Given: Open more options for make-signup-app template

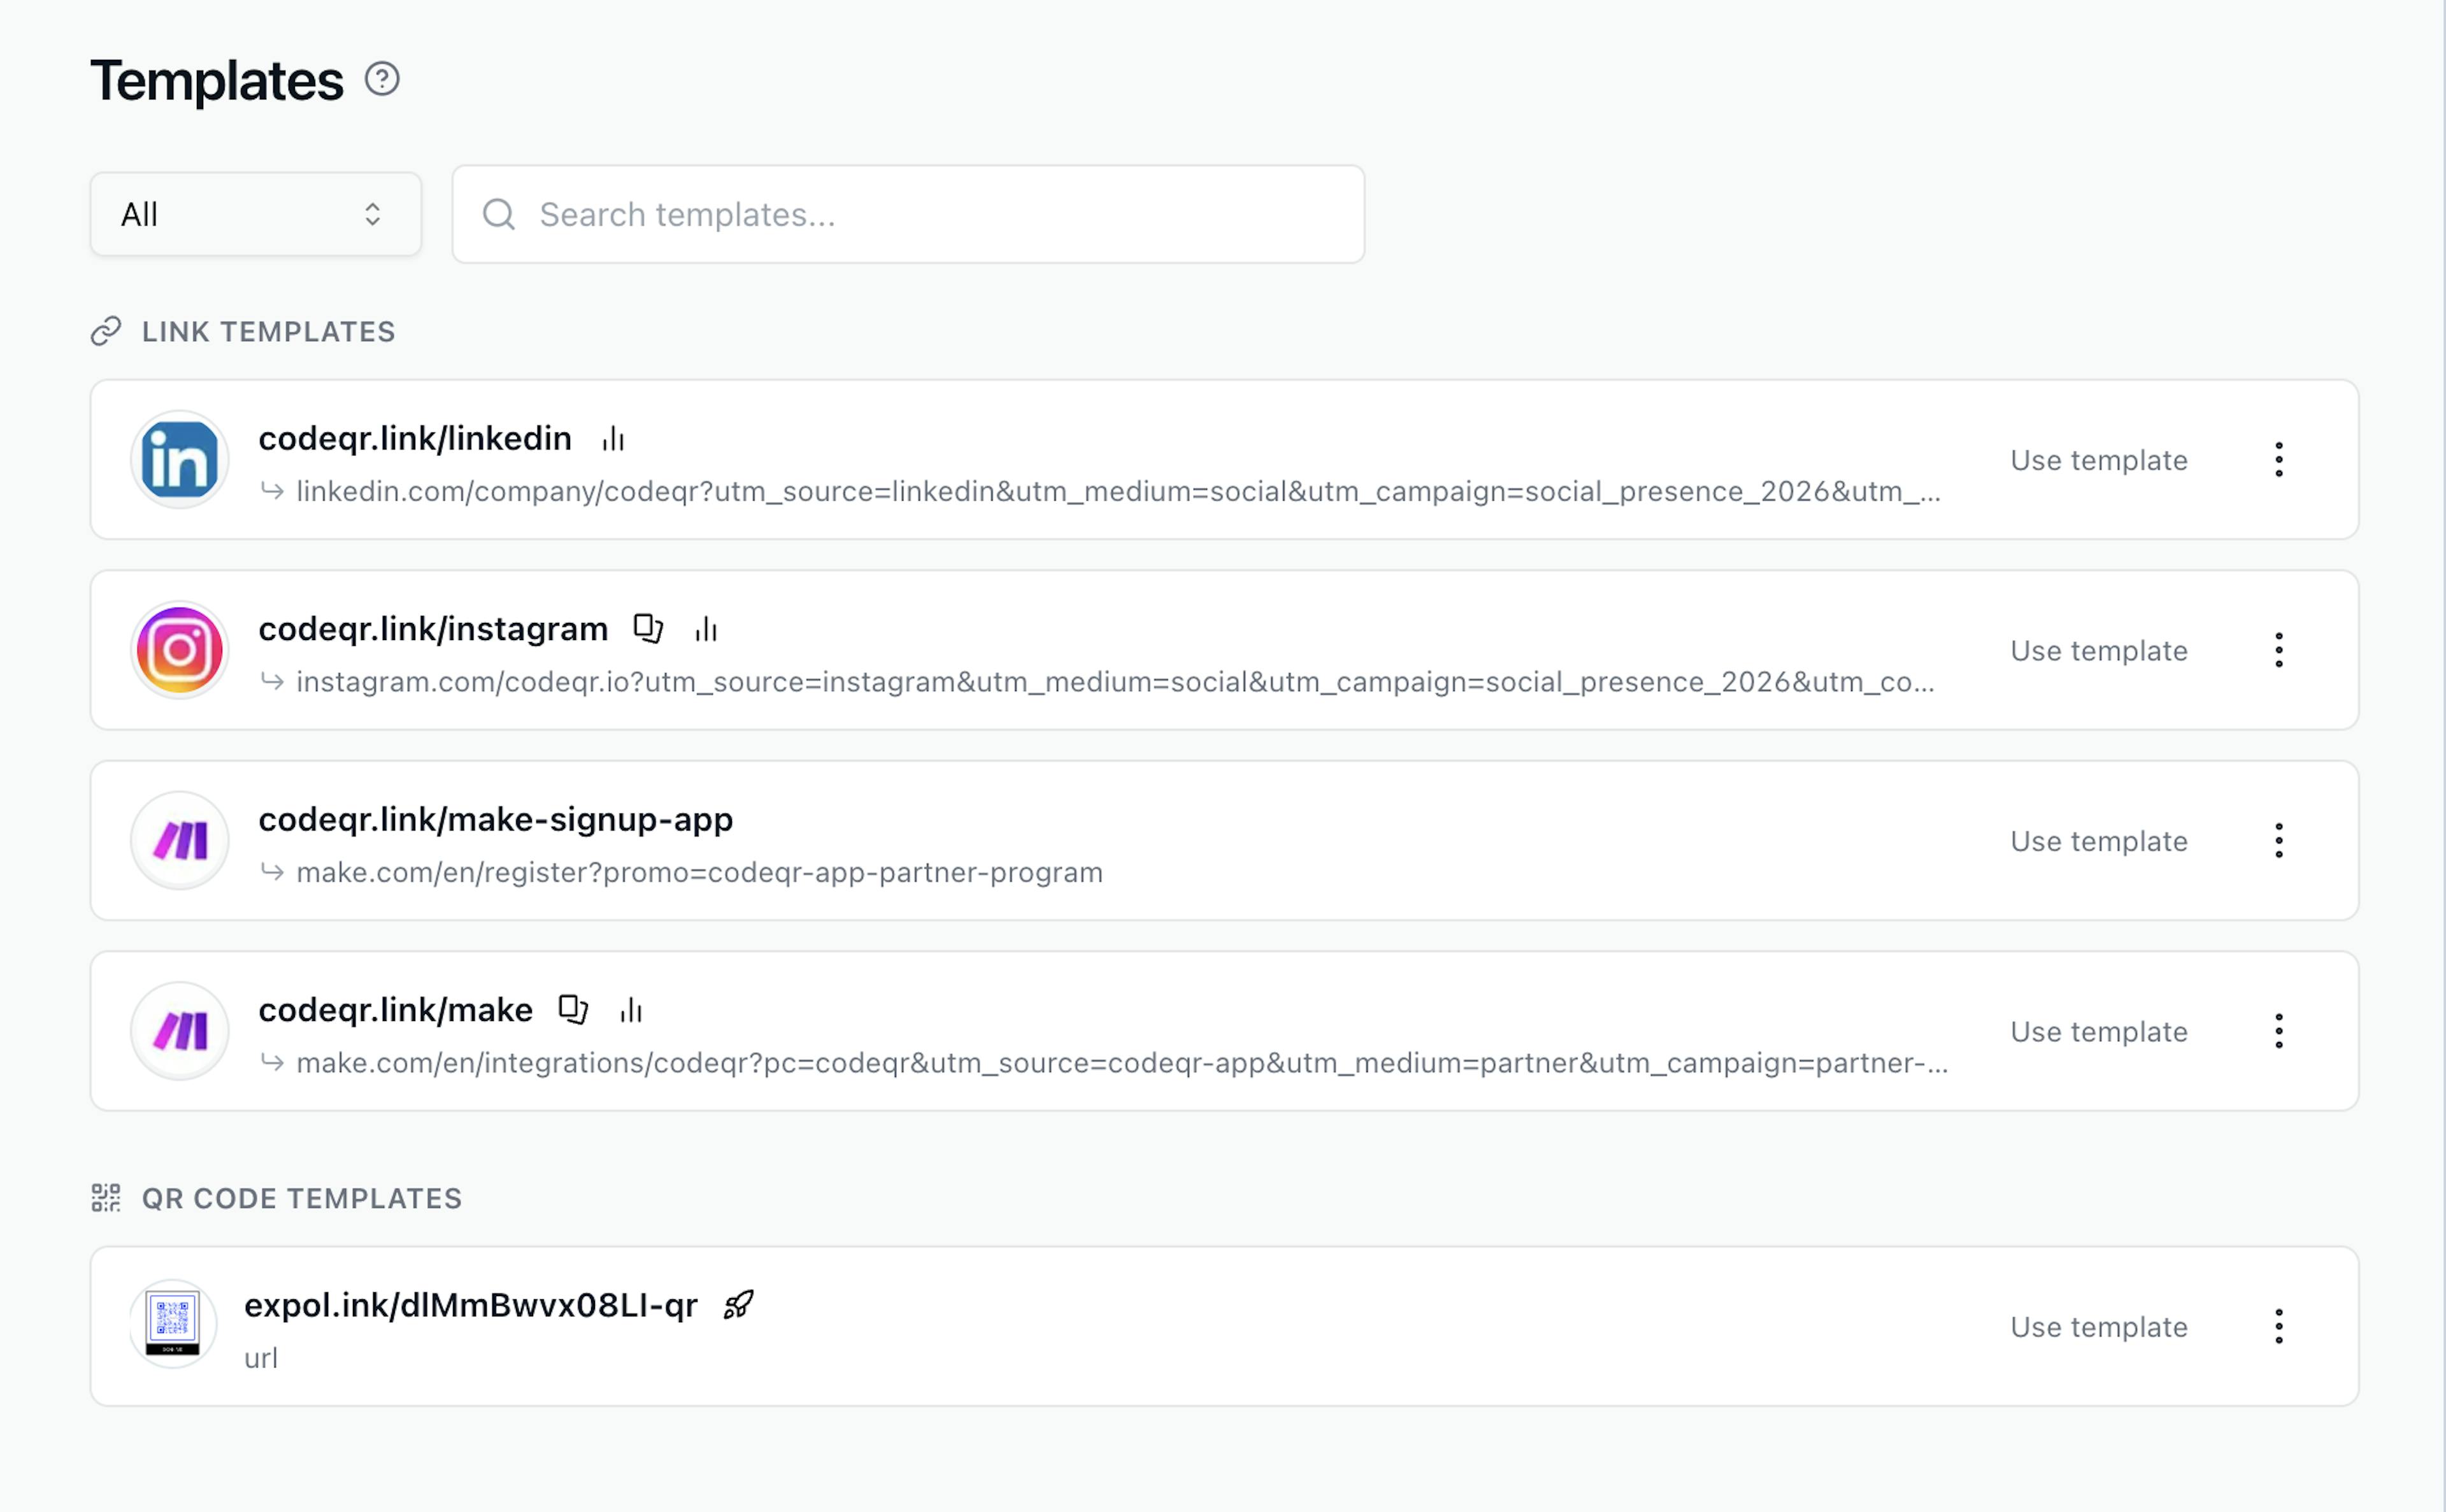Looking at the screenshot, I should (2278, 841).
